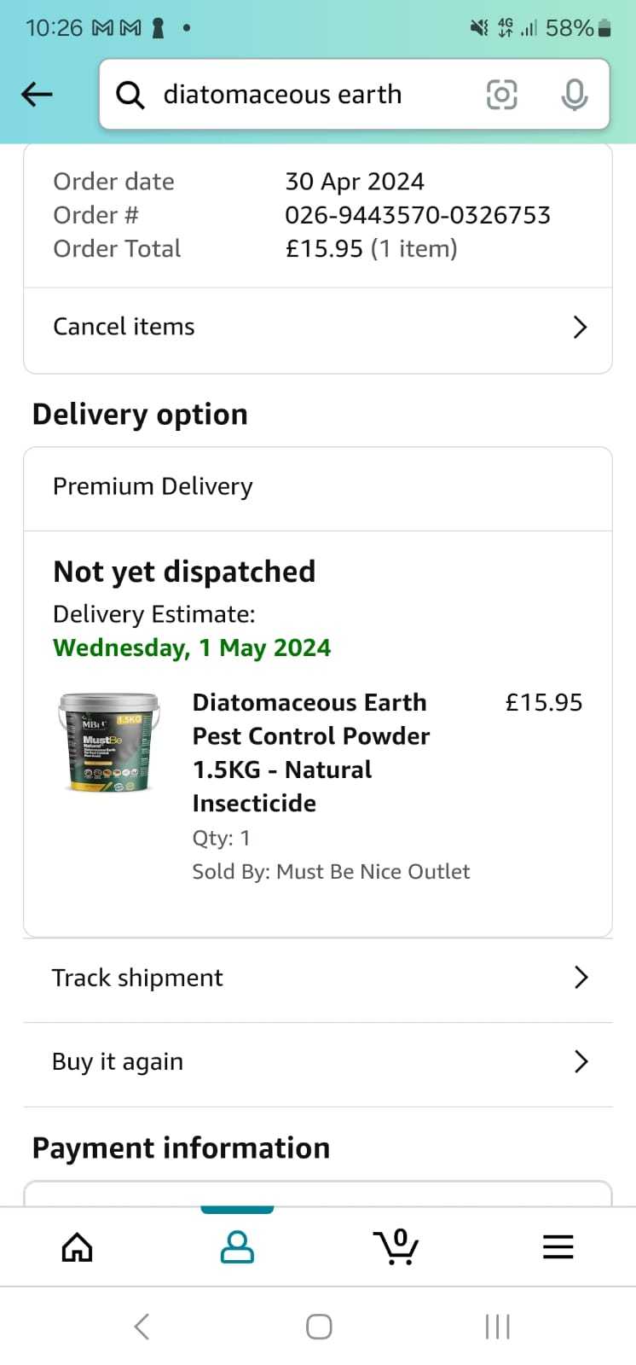Tap Track shipment label
The image size is (636, 1365).
point(137,978)
